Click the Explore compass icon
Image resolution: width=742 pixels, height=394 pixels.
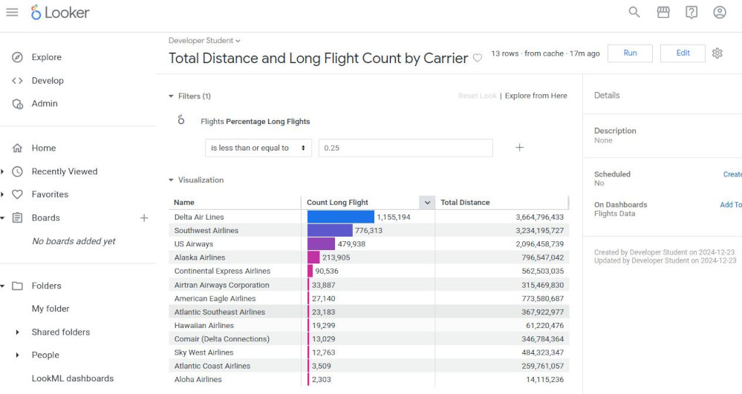coord(18,57)
